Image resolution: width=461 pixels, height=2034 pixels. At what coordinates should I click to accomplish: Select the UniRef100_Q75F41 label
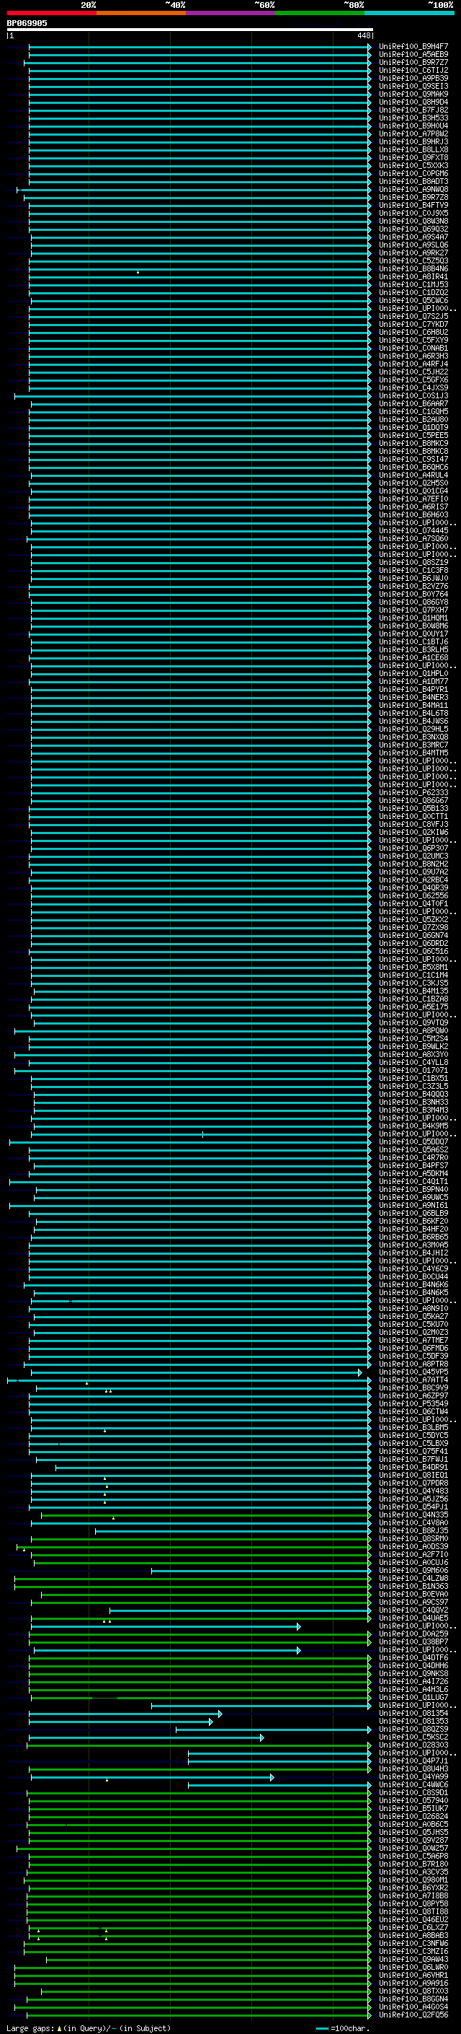pyautogui.click(x=413, y=1451)
